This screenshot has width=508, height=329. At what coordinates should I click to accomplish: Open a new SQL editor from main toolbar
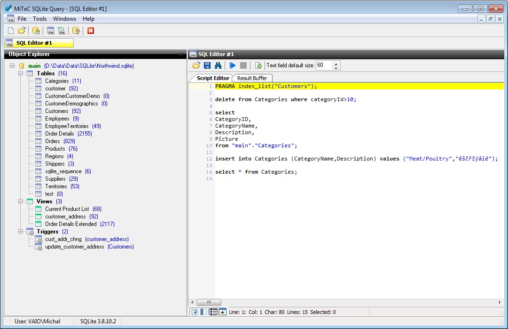51,31
